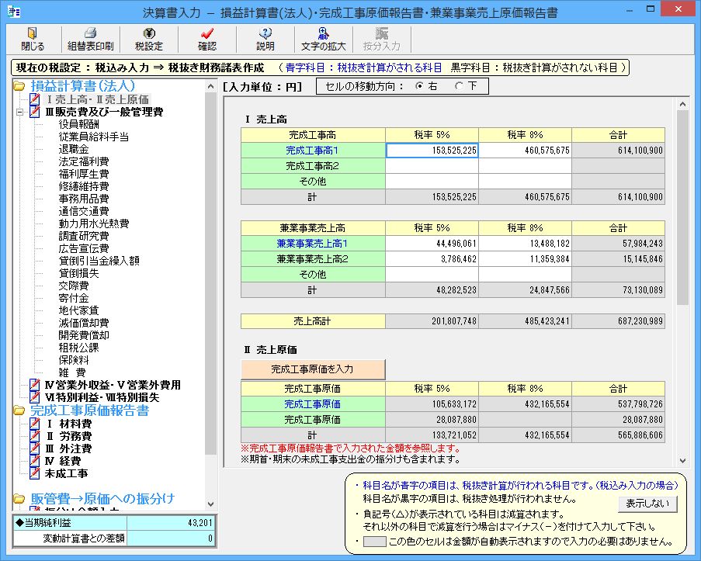Select 下 cell movement direction
Screen dimensions: 701x561
[x=459, y=86]
